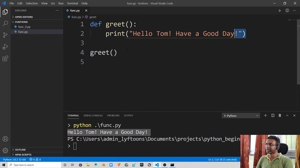Open the Manage gear icon
The width and height of the screenshot is (300, 168).
(x=5, y=150)
